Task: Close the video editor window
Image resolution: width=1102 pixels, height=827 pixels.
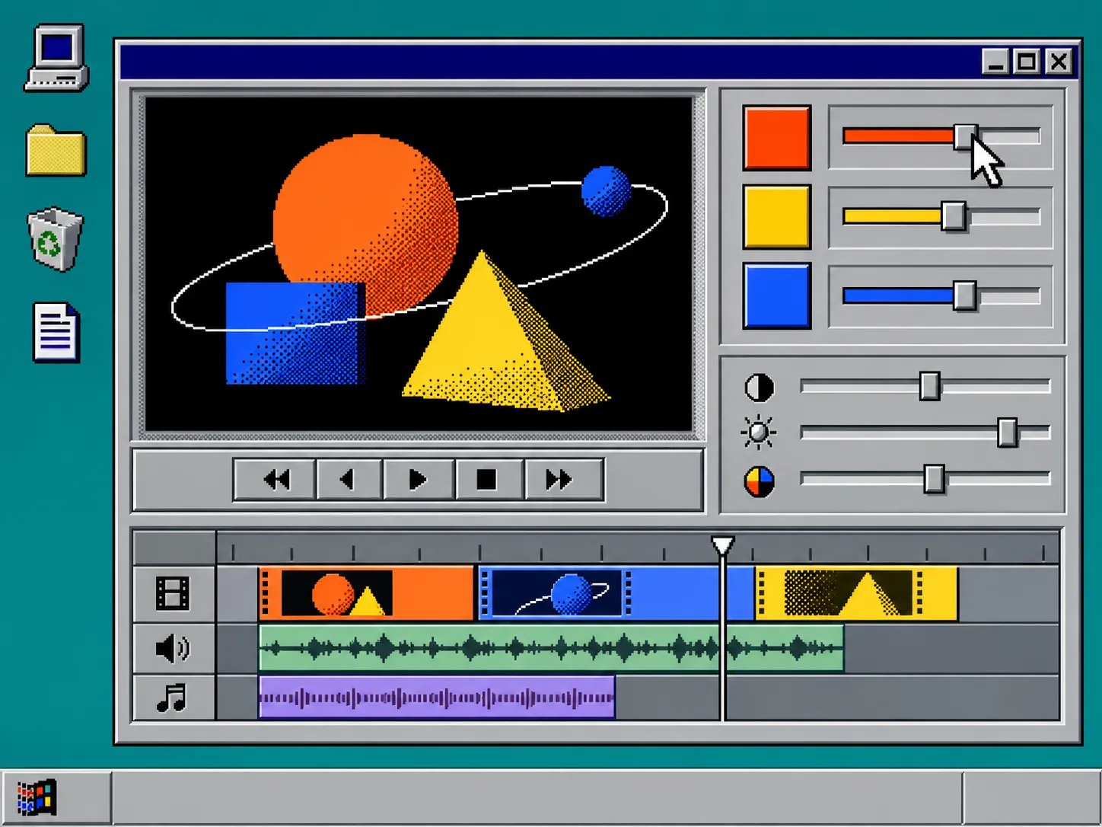Action: click(1059, 61)
